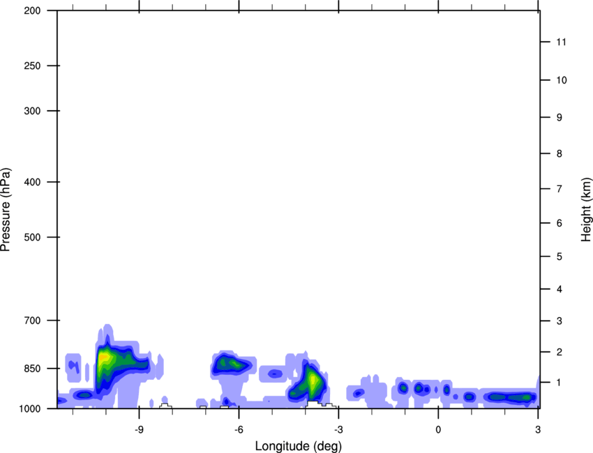Click the yellow-green contour peak near longitude -4
This screenshot has height=453, width=593.
point(313,381)
